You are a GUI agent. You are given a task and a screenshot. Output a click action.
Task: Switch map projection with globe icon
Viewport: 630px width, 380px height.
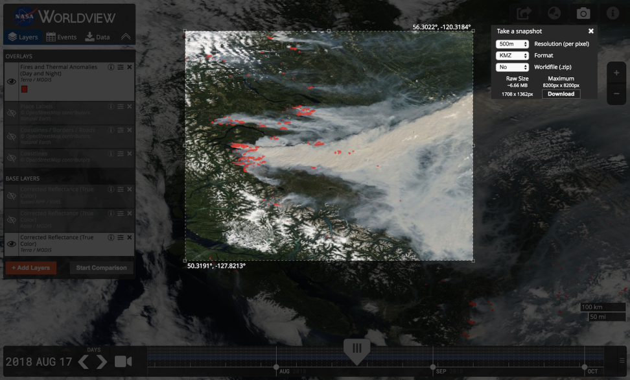click(554, 14)
